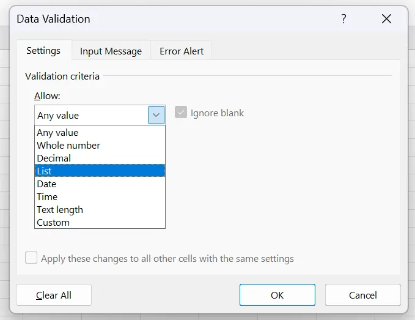Choose Whole number option
Image resolution: width=415 pixels, height=320 pixels.
tap(100, 146)
